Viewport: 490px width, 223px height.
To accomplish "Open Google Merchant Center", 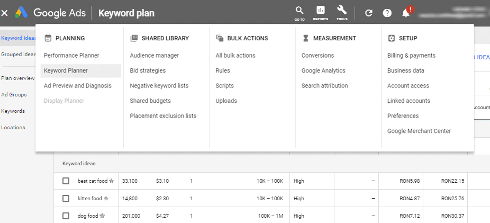I will (x=419, y=131).
